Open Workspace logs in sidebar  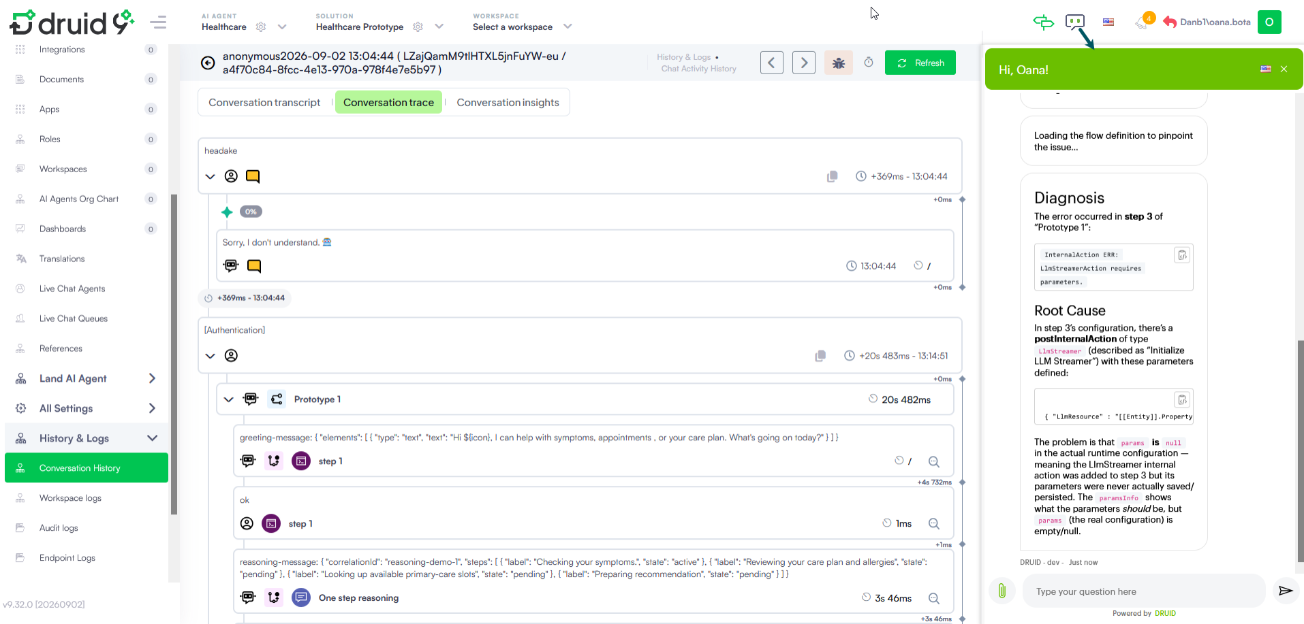(x=70, y=498)
